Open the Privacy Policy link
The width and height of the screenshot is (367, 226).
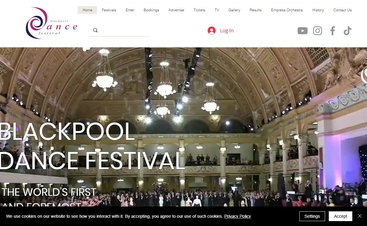[x=238, y=216]
